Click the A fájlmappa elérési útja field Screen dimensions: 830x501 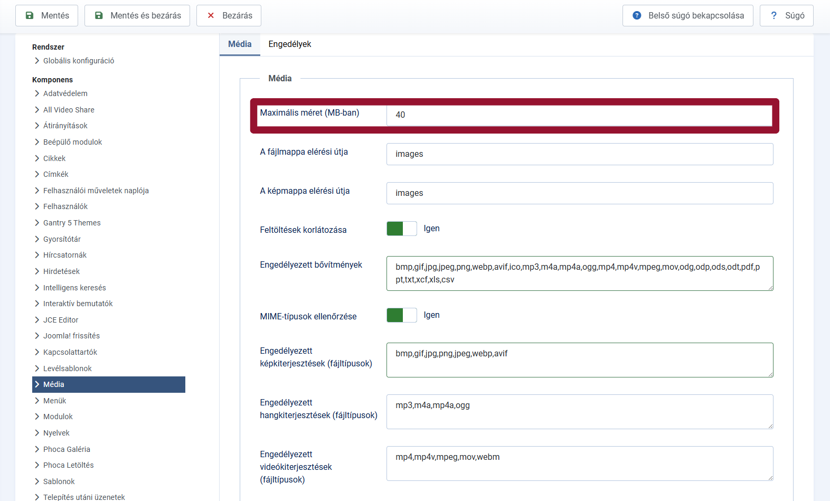(579, 154)
